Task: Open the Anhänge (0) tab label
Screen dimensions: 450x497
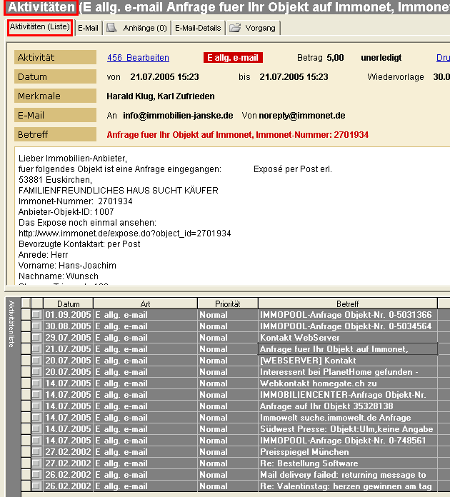Action: point(145,29)
